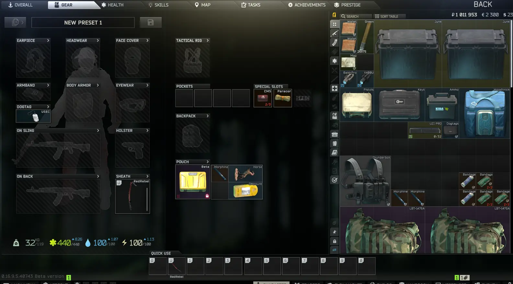The image size is (513, 284).
Task: Go to the TASKS tab
Action: 251,5
